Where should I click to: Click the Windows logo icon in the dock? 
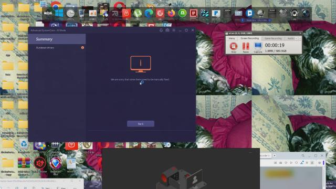point(59,13)
